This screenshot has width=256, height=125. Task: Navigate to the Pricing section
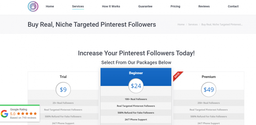point(175,6)
